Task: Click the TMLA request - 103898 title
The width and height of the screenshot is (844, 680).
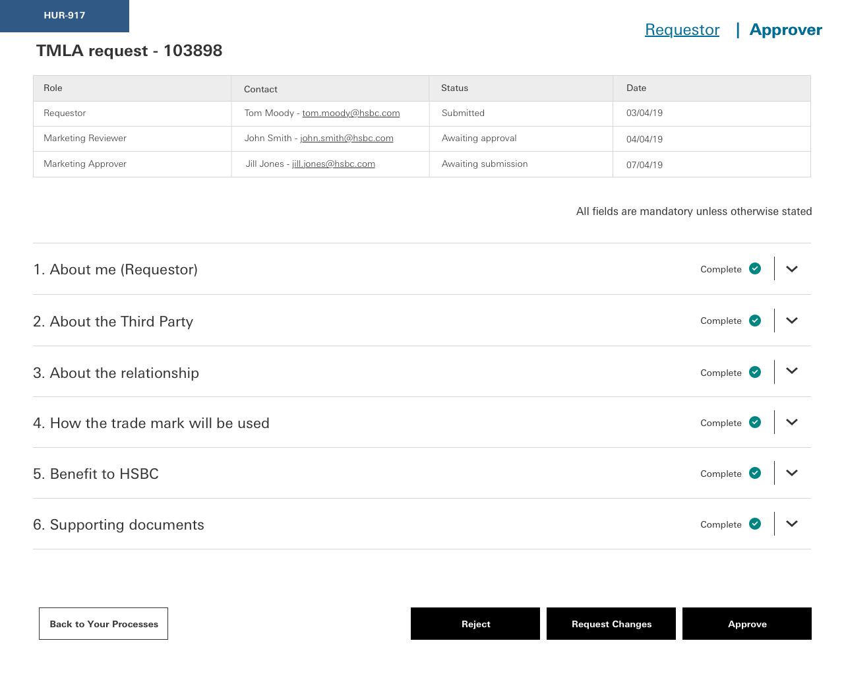Action: click(x=129, y=51)
